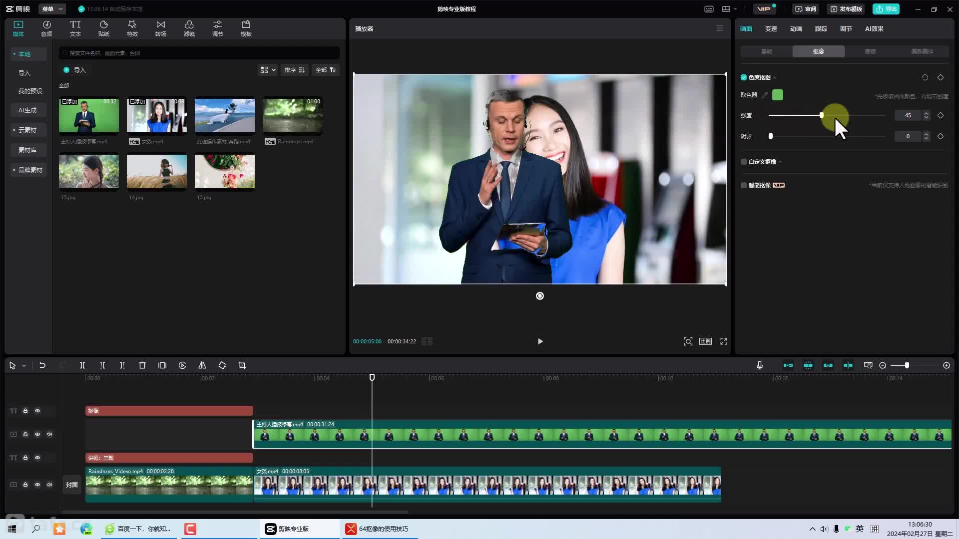Click the 强度 intensity slider handle
This screenshot has width=959, height=539.
822,115
